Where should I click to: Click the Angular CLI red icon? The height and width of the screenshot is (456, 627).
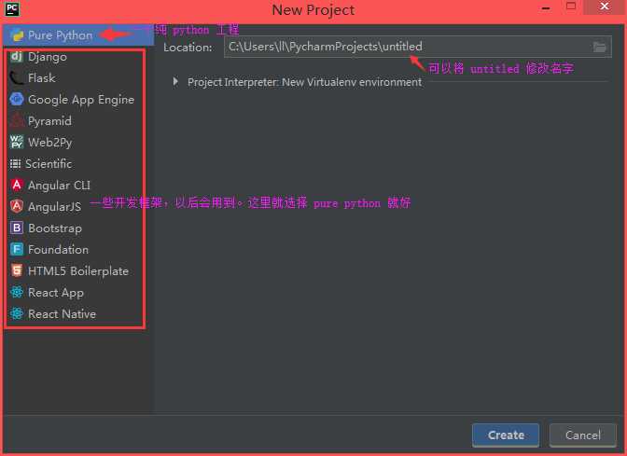point(17,185)
